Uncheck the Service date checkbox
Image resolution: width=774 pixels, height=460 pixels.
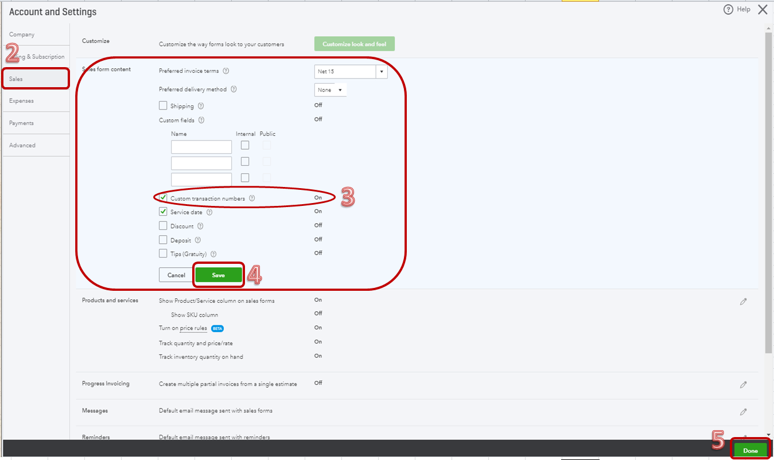(163, 212)
